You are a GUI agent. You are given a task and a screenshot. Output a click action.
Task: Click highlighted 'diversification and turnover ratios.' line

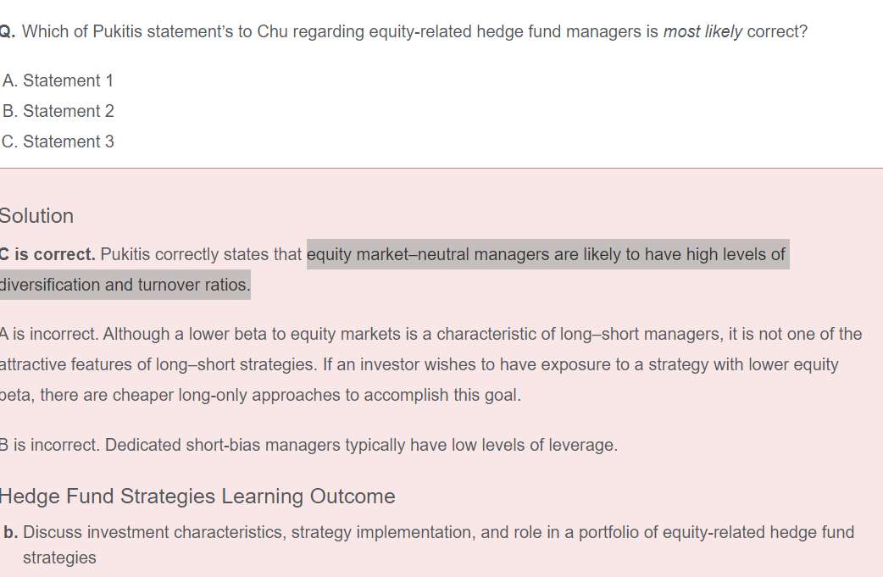point(125,285)
